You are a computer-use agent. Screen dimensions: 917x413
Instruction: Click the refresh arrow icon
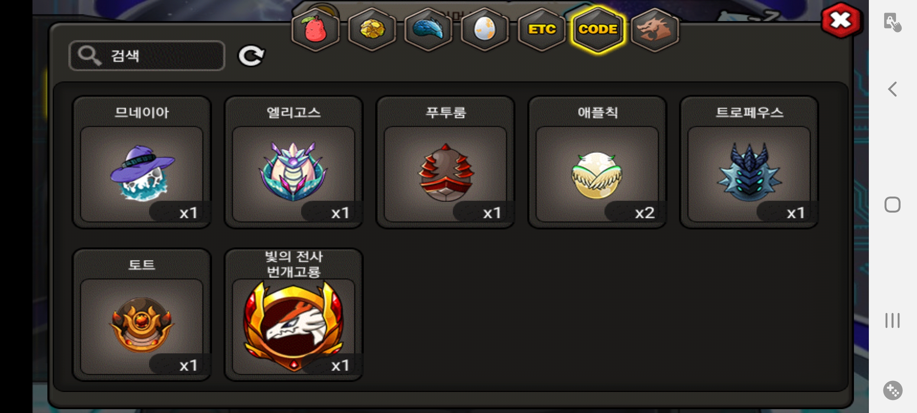tap(251, 56)
